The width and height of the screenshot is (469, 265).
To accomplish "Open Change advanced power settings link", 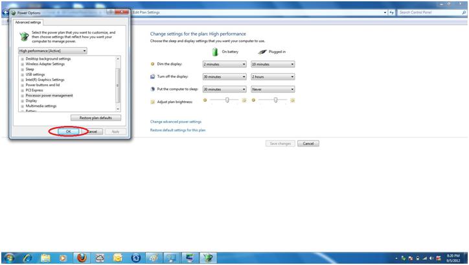I will (x=176, y=122).
